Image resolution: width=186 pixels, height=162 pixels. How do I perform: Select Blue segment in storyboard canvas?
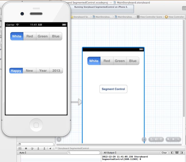pyautogui.click(x=133, y=61)
